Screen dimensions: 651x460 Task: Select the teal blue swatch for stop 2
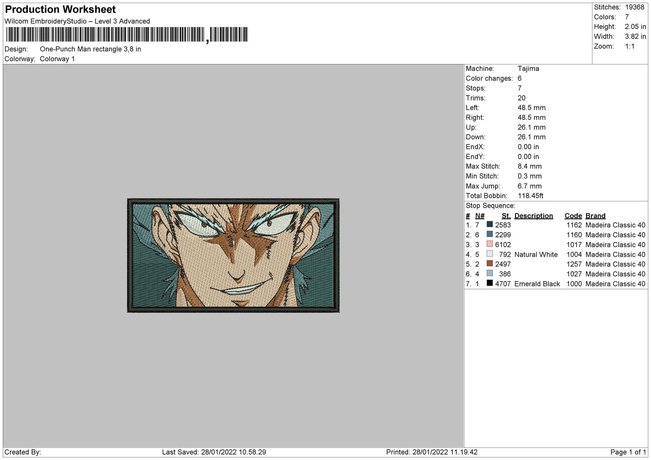490,234
